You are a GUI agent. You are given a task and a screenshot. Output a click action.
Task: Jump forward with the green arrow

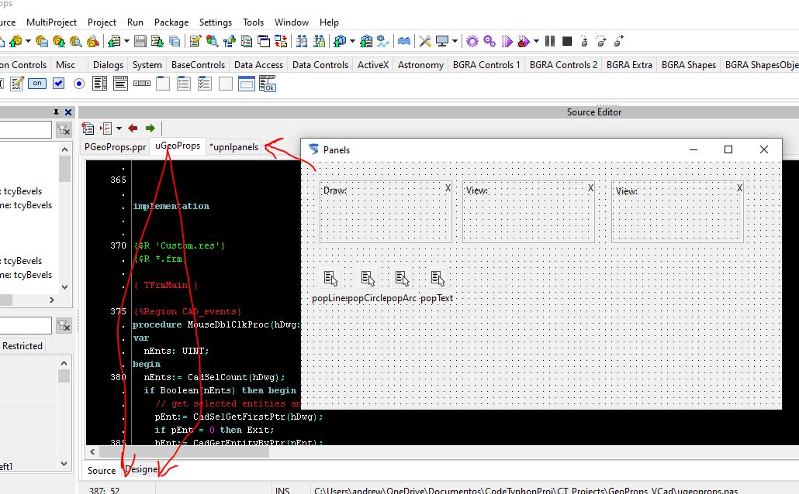point(150,129)
